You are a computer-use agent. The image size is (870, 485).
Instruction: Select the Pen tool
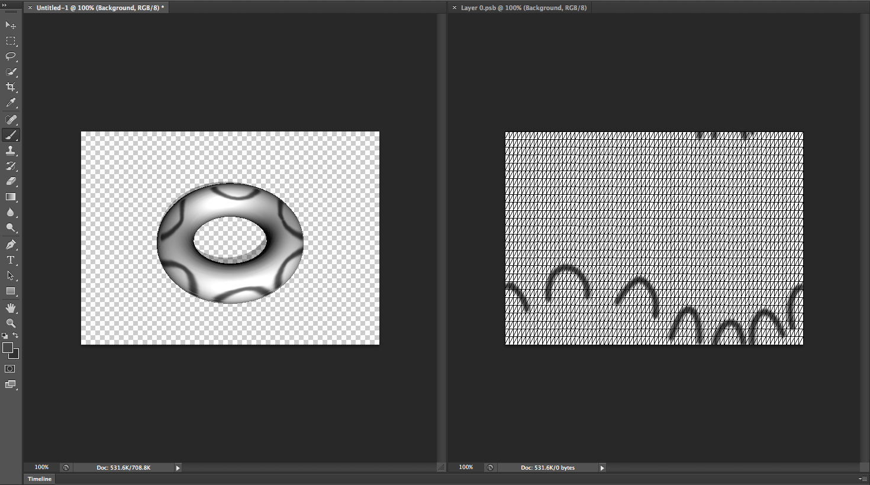(x=11, y=244)
